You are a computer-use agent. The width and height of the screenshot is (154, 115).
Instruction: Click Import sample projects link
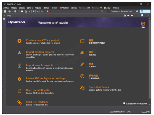coord(40,65)
